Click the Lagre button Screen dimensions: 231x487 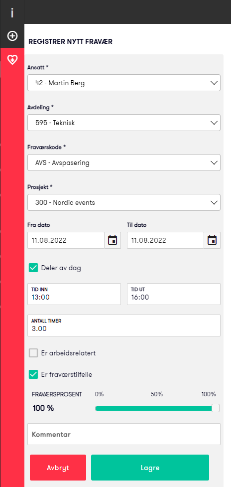[x=150, y=468]
